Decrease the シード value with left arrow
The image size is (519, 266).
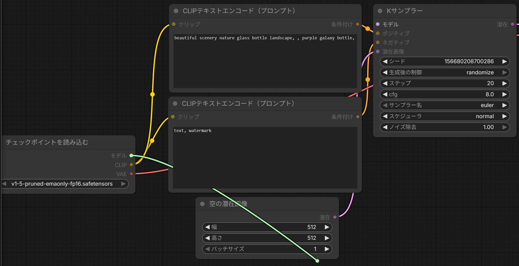pyautogui.click(x=385, y=61)
